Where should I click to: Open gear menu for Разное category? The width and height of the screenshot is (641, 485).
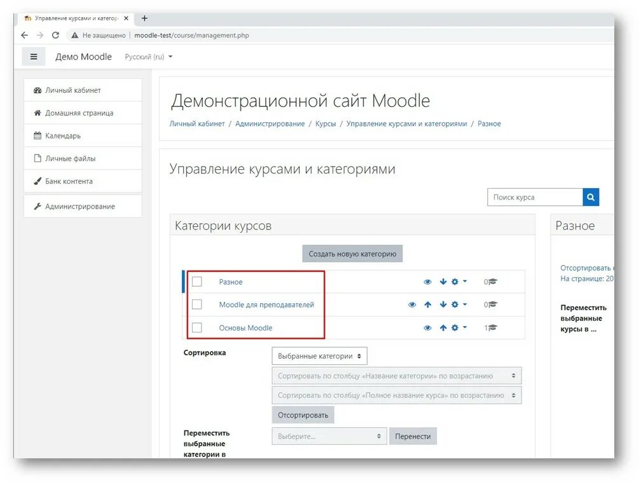[x=458, y=282]
